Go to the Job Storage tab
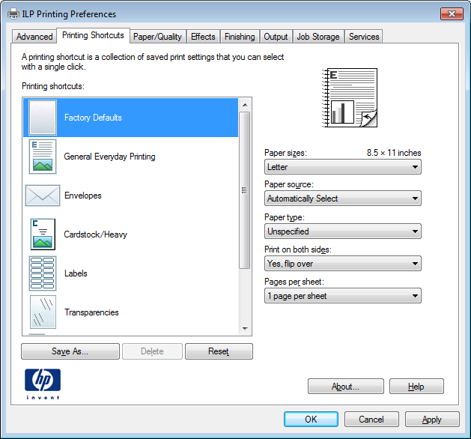471x439 pixels. point(317,37)
